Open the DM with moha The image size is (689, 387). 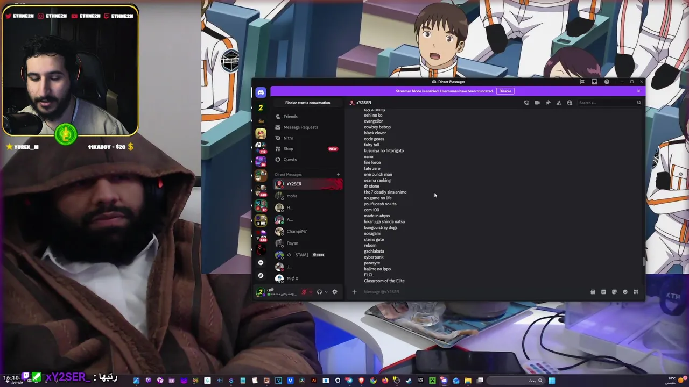pyautogui.click(x=307, y=196)
